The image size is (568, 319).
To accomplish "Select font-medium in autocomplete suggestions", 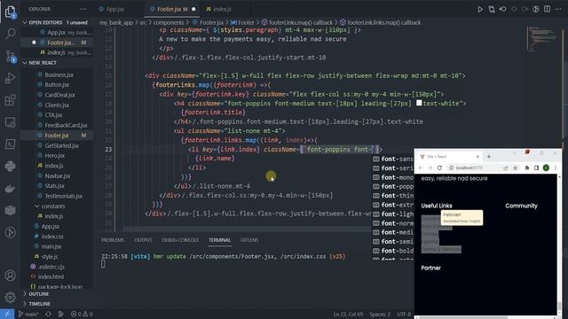I will [393, 232].
